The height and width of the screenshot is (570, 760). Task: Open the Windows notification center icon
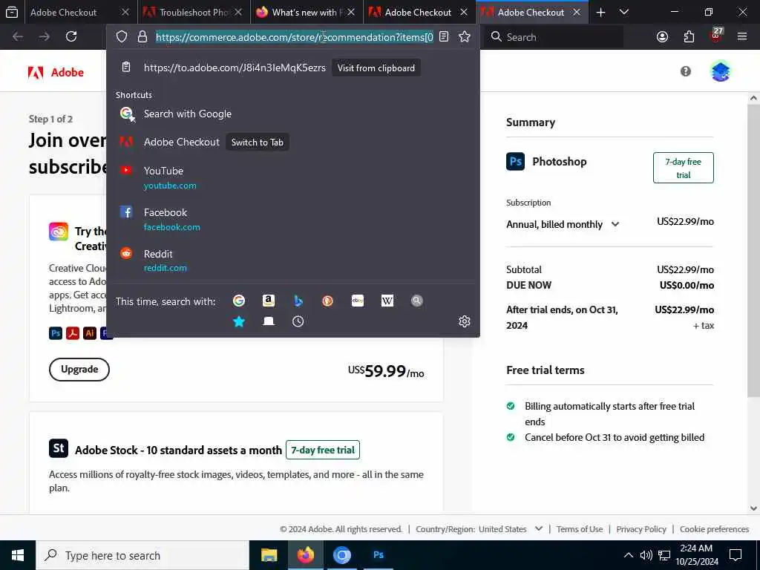click(x=736, y=555)
